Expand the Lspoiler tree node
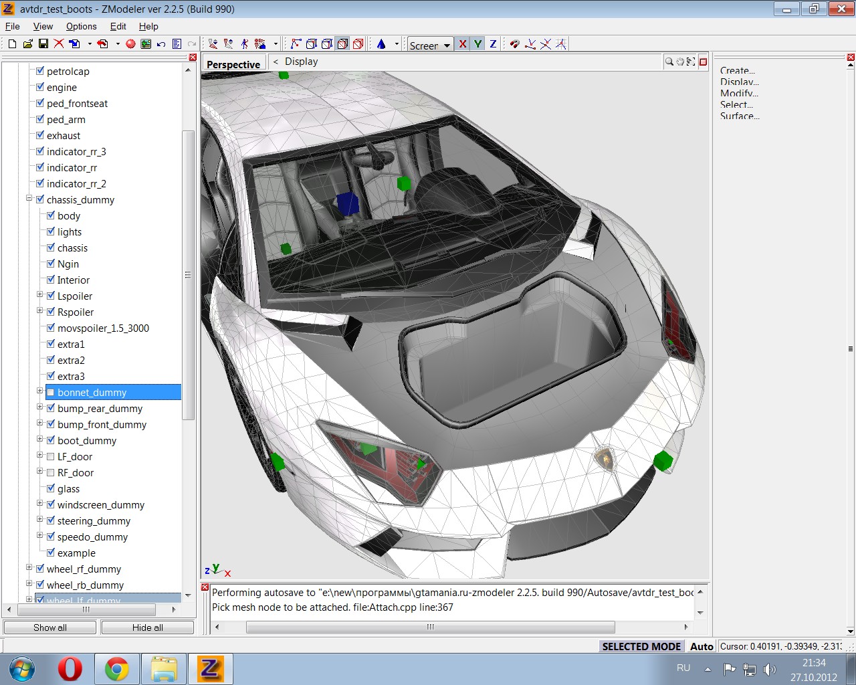856x685 pixels. tap(39, 295)
